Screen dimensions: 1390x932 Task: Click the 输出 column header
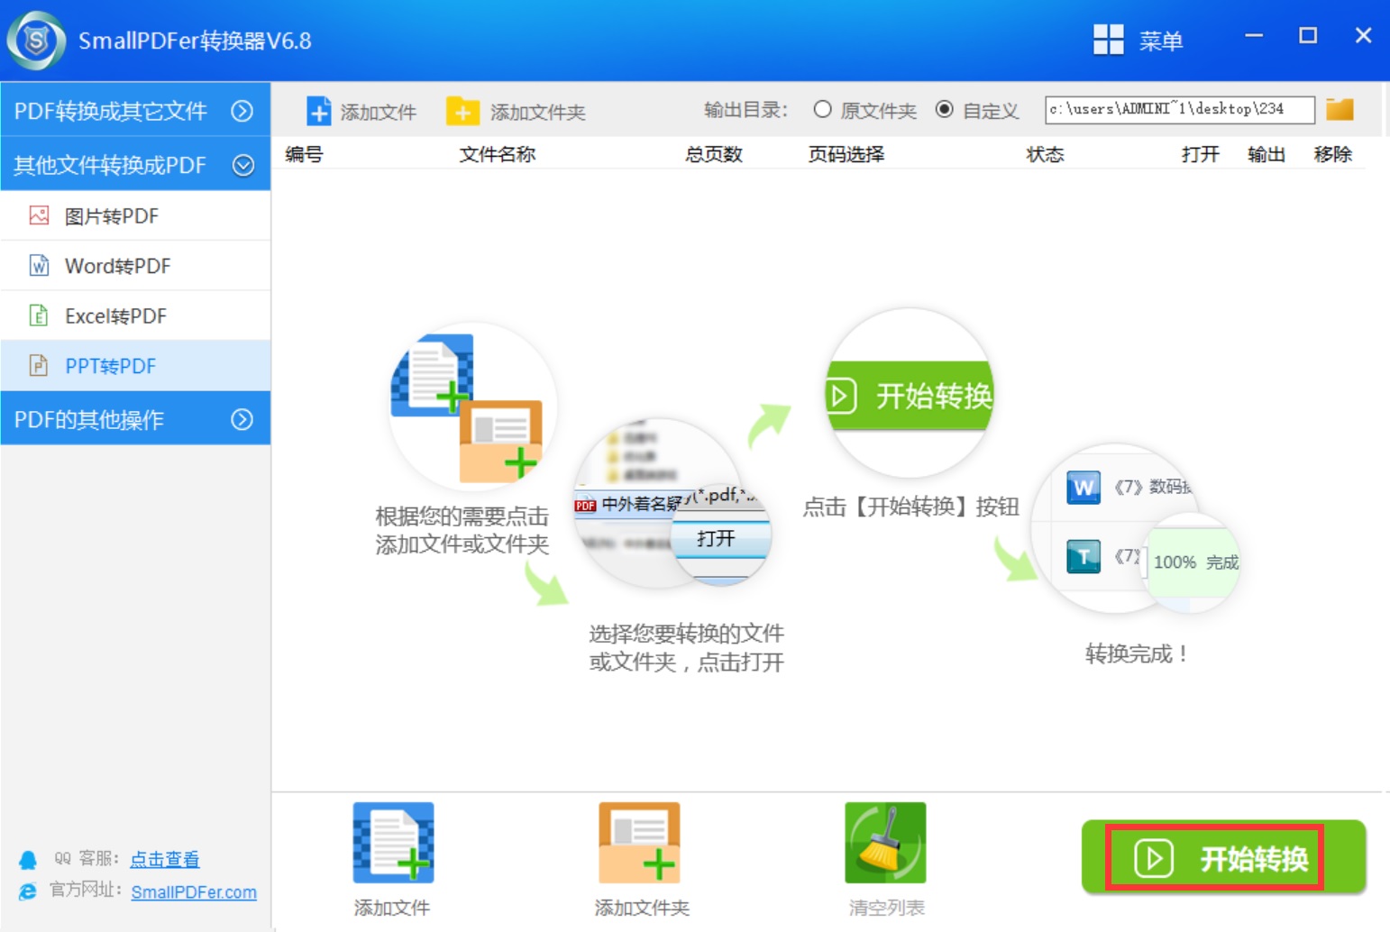pyautogui.click(x=1266, y=154)
